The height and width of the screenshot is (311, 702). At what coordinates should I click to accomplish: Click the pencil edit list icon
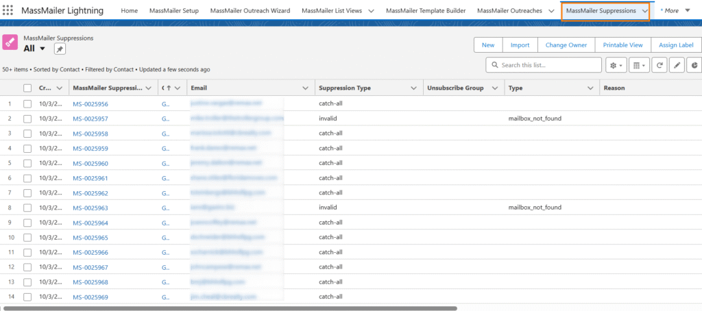(677, 65)
